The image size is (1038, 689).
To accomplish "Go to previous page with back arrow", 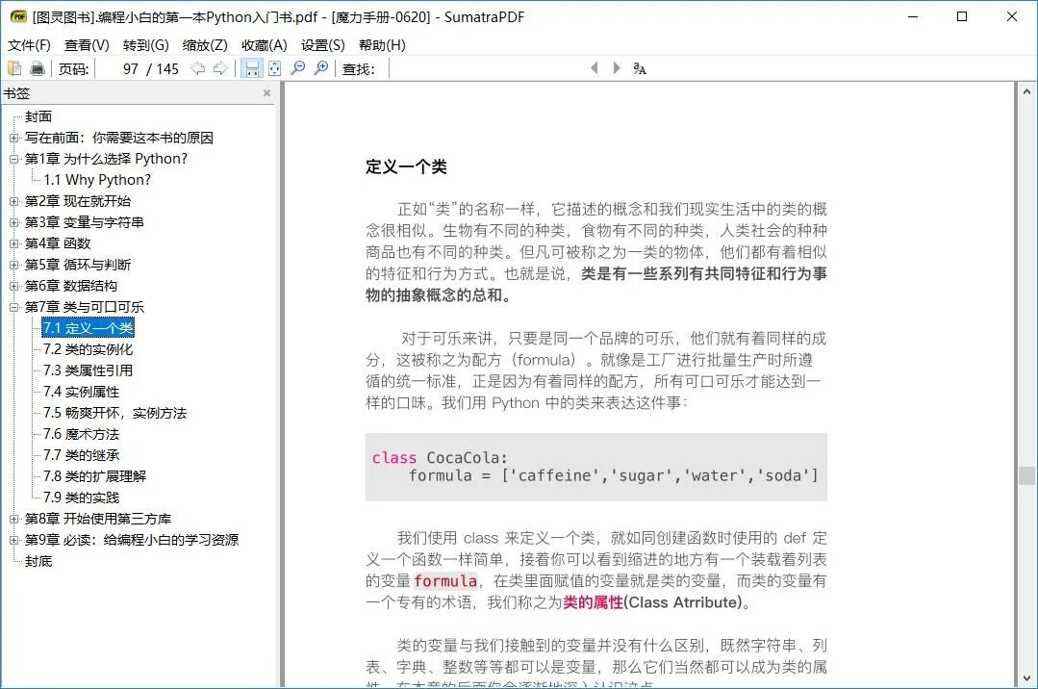I will pyautogui.click(x=197, y=67).
